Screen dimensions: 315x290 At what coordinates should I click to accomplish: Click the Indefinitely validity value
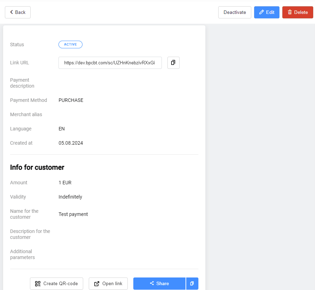click(x=70, y=197)
